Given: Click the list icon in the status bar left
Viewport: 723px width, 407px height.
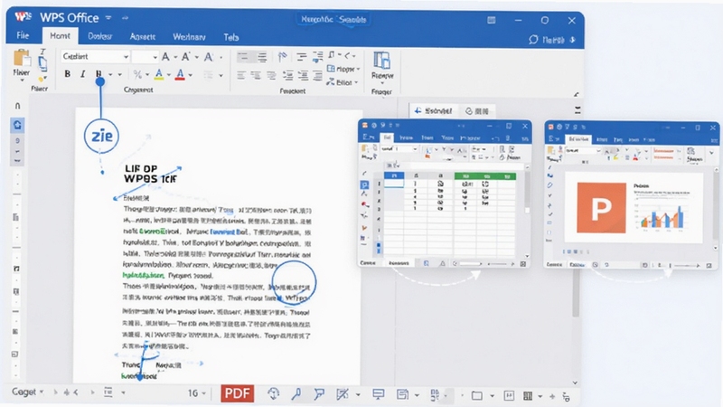Looking at the screenshot, I should pyautogui.click(x=108, y=393).
